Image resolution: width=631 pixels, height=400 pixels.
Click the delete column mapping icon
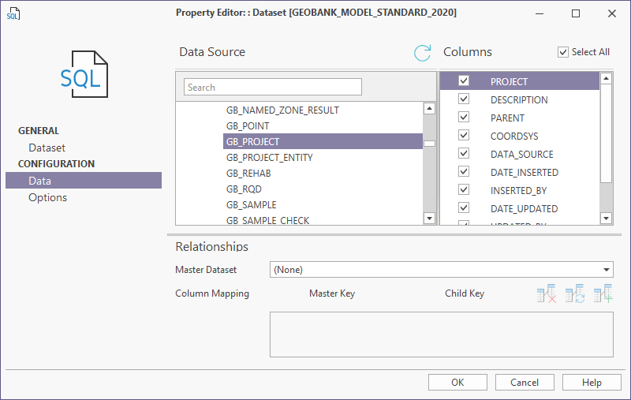click(546, 294)
